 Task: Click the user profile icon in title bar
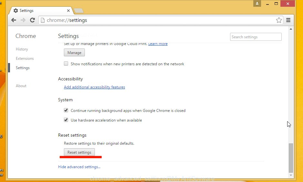(257, 3)
